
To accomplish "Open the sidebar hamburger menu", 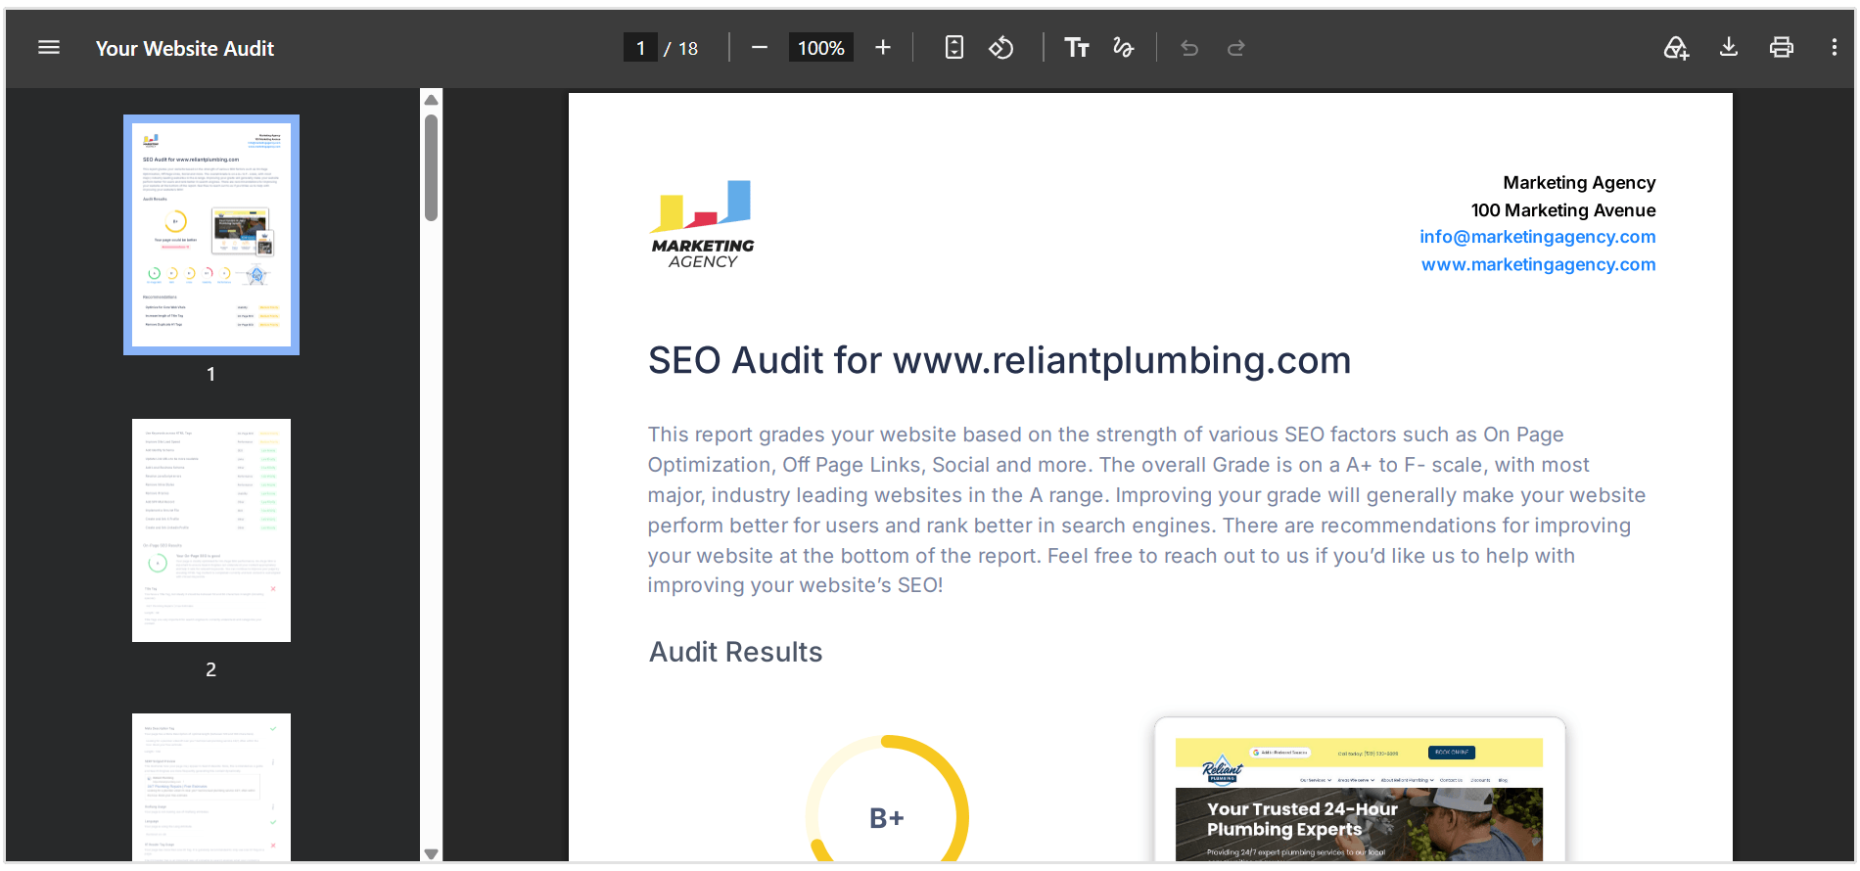I will point(49,48).
